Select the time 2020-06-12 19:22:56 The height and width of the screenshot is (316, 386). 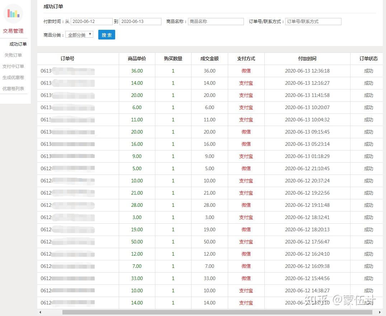click(x=307, y=193)
